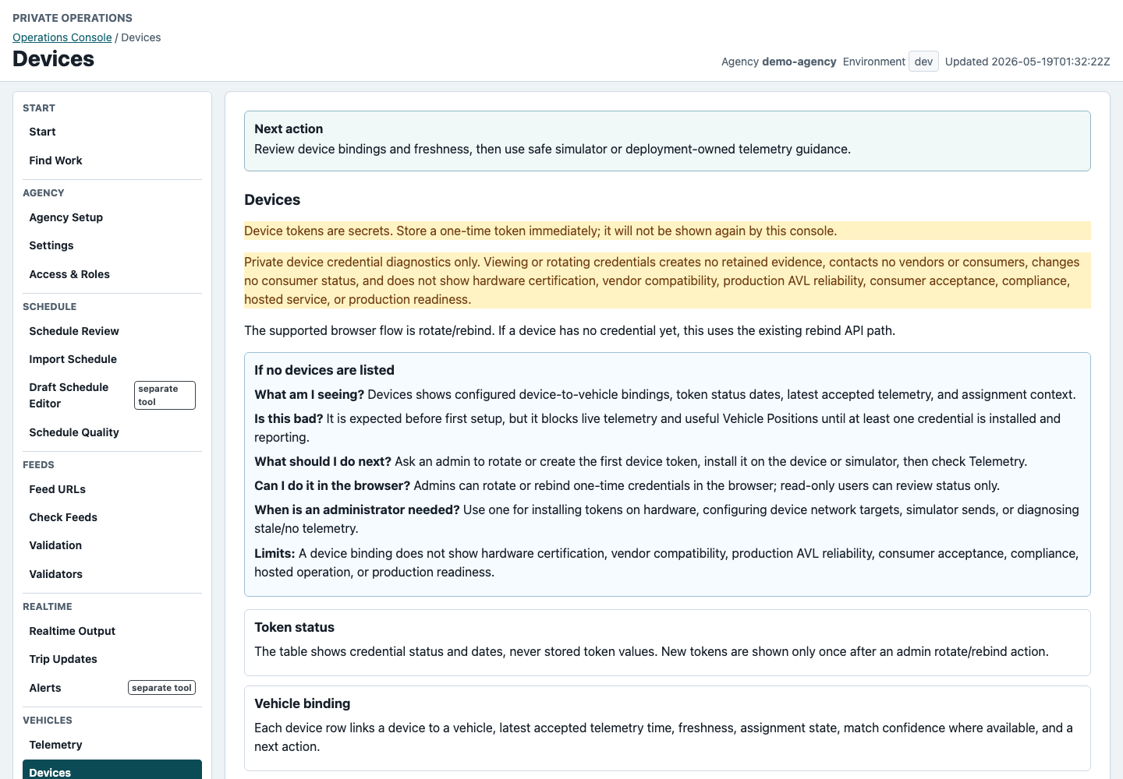1123x779 pixels.
Task: Select the active Devices sidebar item
Action: 112,770
